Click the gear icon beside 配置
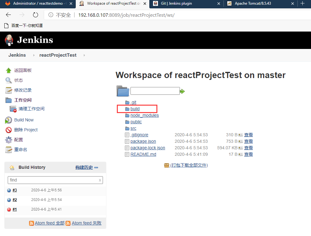This screenshot has height=236, width=311. pyautogui.click(x=9, y=140)
